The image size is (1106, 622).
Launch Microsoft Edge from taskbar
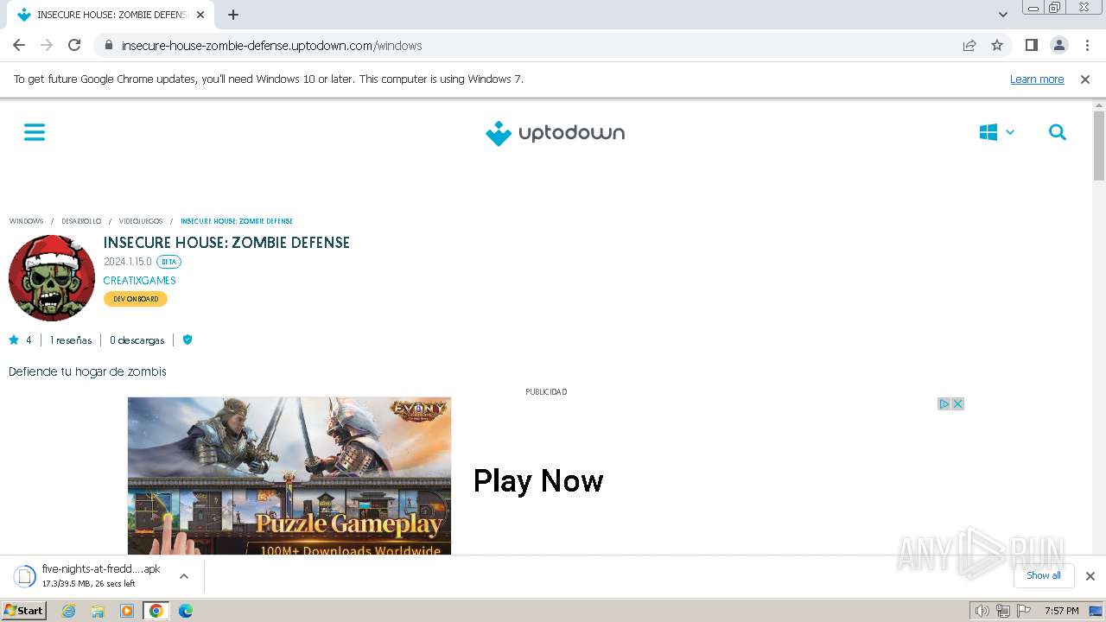[186, 611]
